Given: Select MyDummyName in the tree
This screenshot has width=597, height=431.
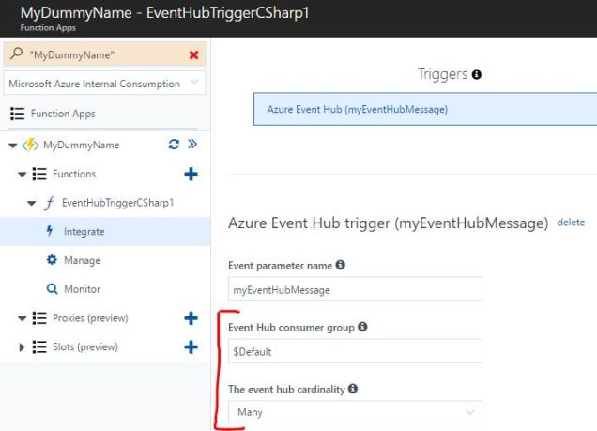Looking at the screenshot, I should [81, 145].
